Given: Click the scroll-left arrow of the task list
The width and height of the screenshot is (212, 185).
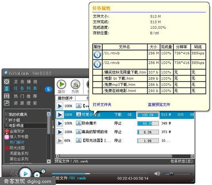Looking at the screenshot, I should (57, 156).
